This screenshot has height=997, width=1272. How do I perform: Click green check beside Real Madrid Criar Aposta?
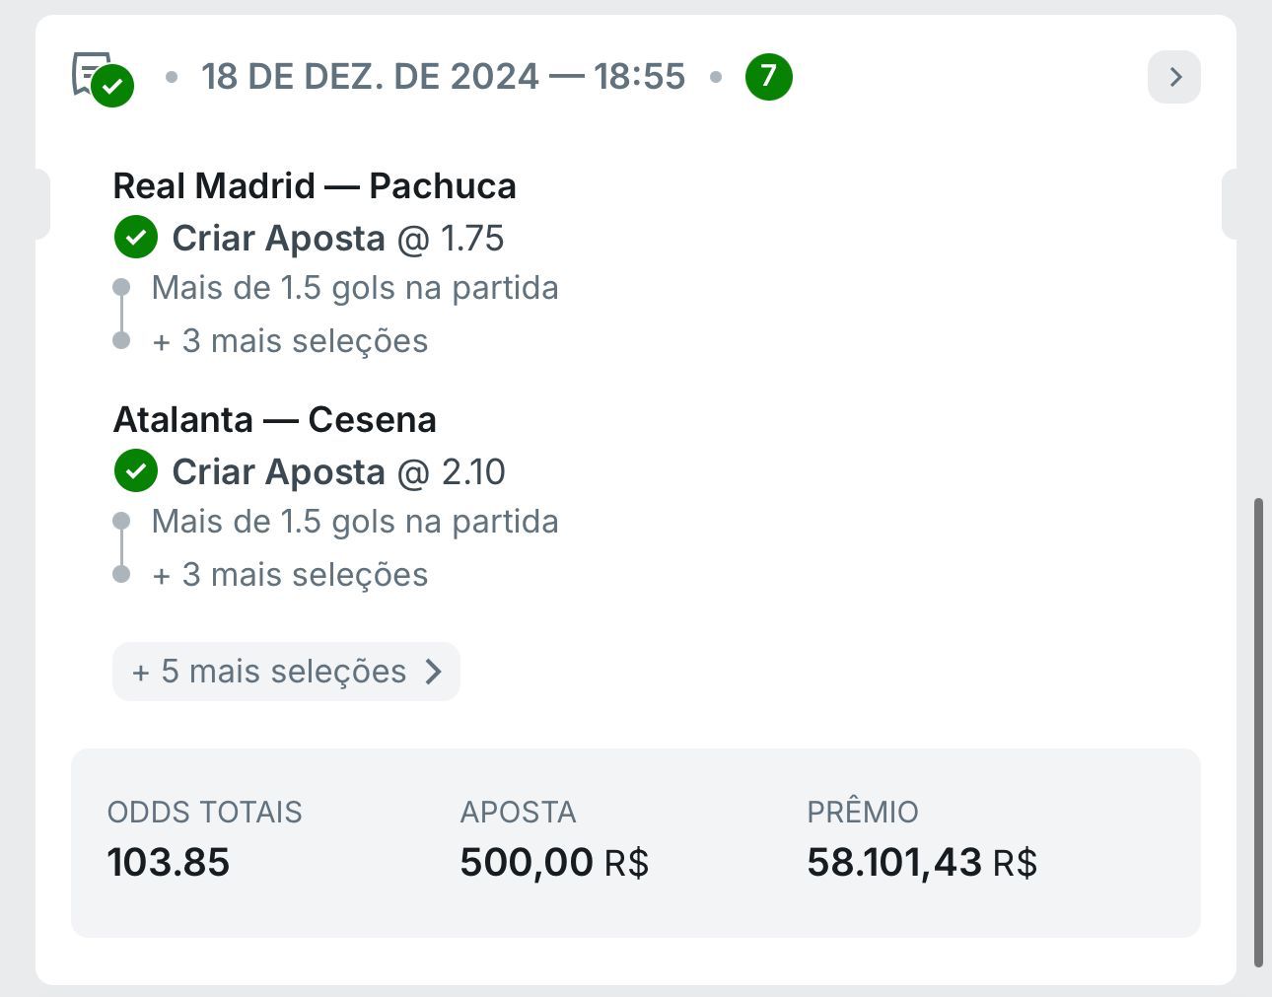click(136, 238)
